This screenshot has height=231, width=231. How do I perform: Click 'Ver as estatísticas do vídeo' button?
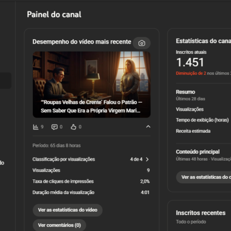(x=68, y=210)
